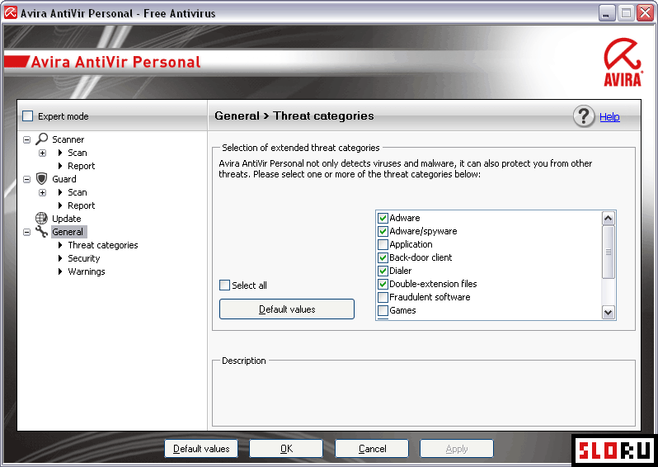Screen dimensions: 658x467
Task: Click the Scanner magnifying glass icon
Action: (x=41, y=139)
